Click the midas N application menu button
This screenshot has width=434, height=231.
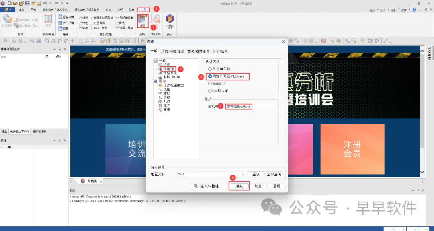click(x=8, y=10)
